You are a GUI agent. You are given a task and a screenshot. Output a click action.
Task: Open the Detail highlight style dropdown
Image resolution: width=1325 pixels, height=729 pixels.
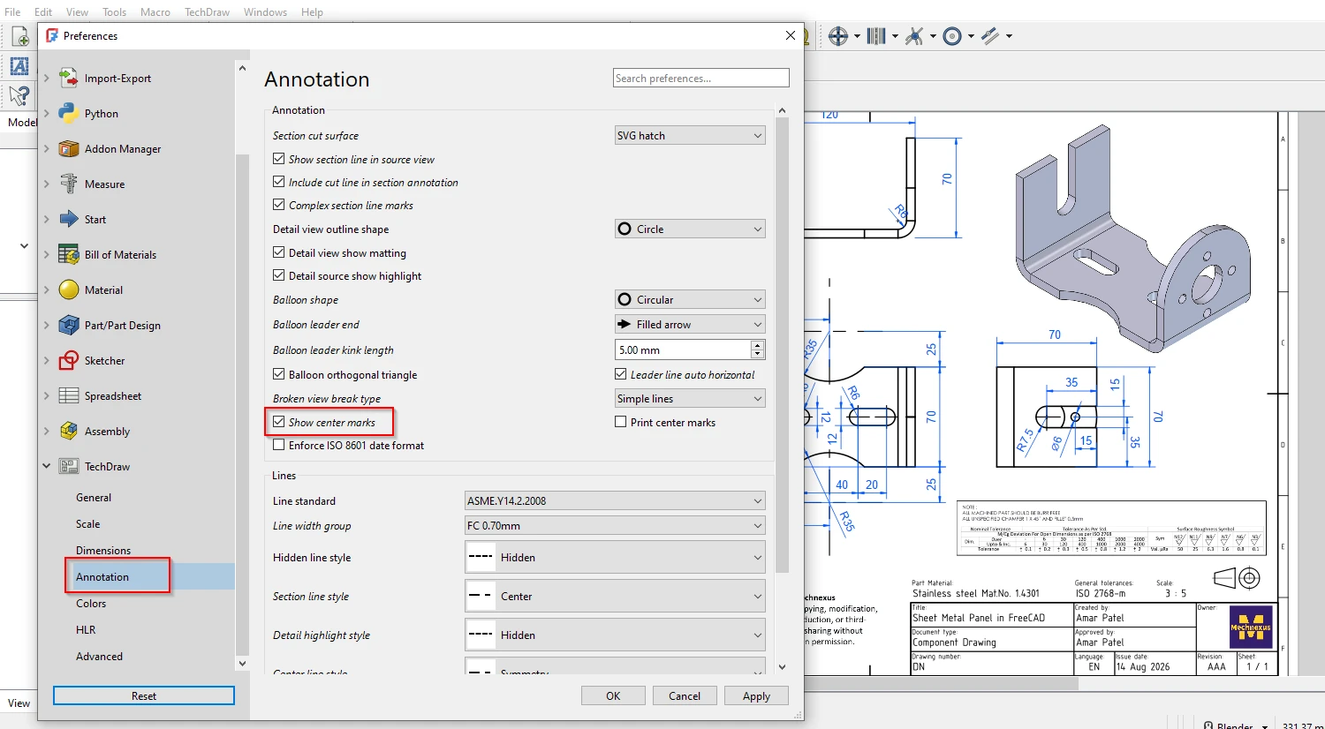615,635
